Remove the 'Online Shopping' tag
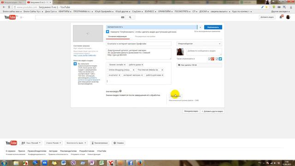Image resolution: width=295 pixels, height=166 pixels. (x=133, y=70)
